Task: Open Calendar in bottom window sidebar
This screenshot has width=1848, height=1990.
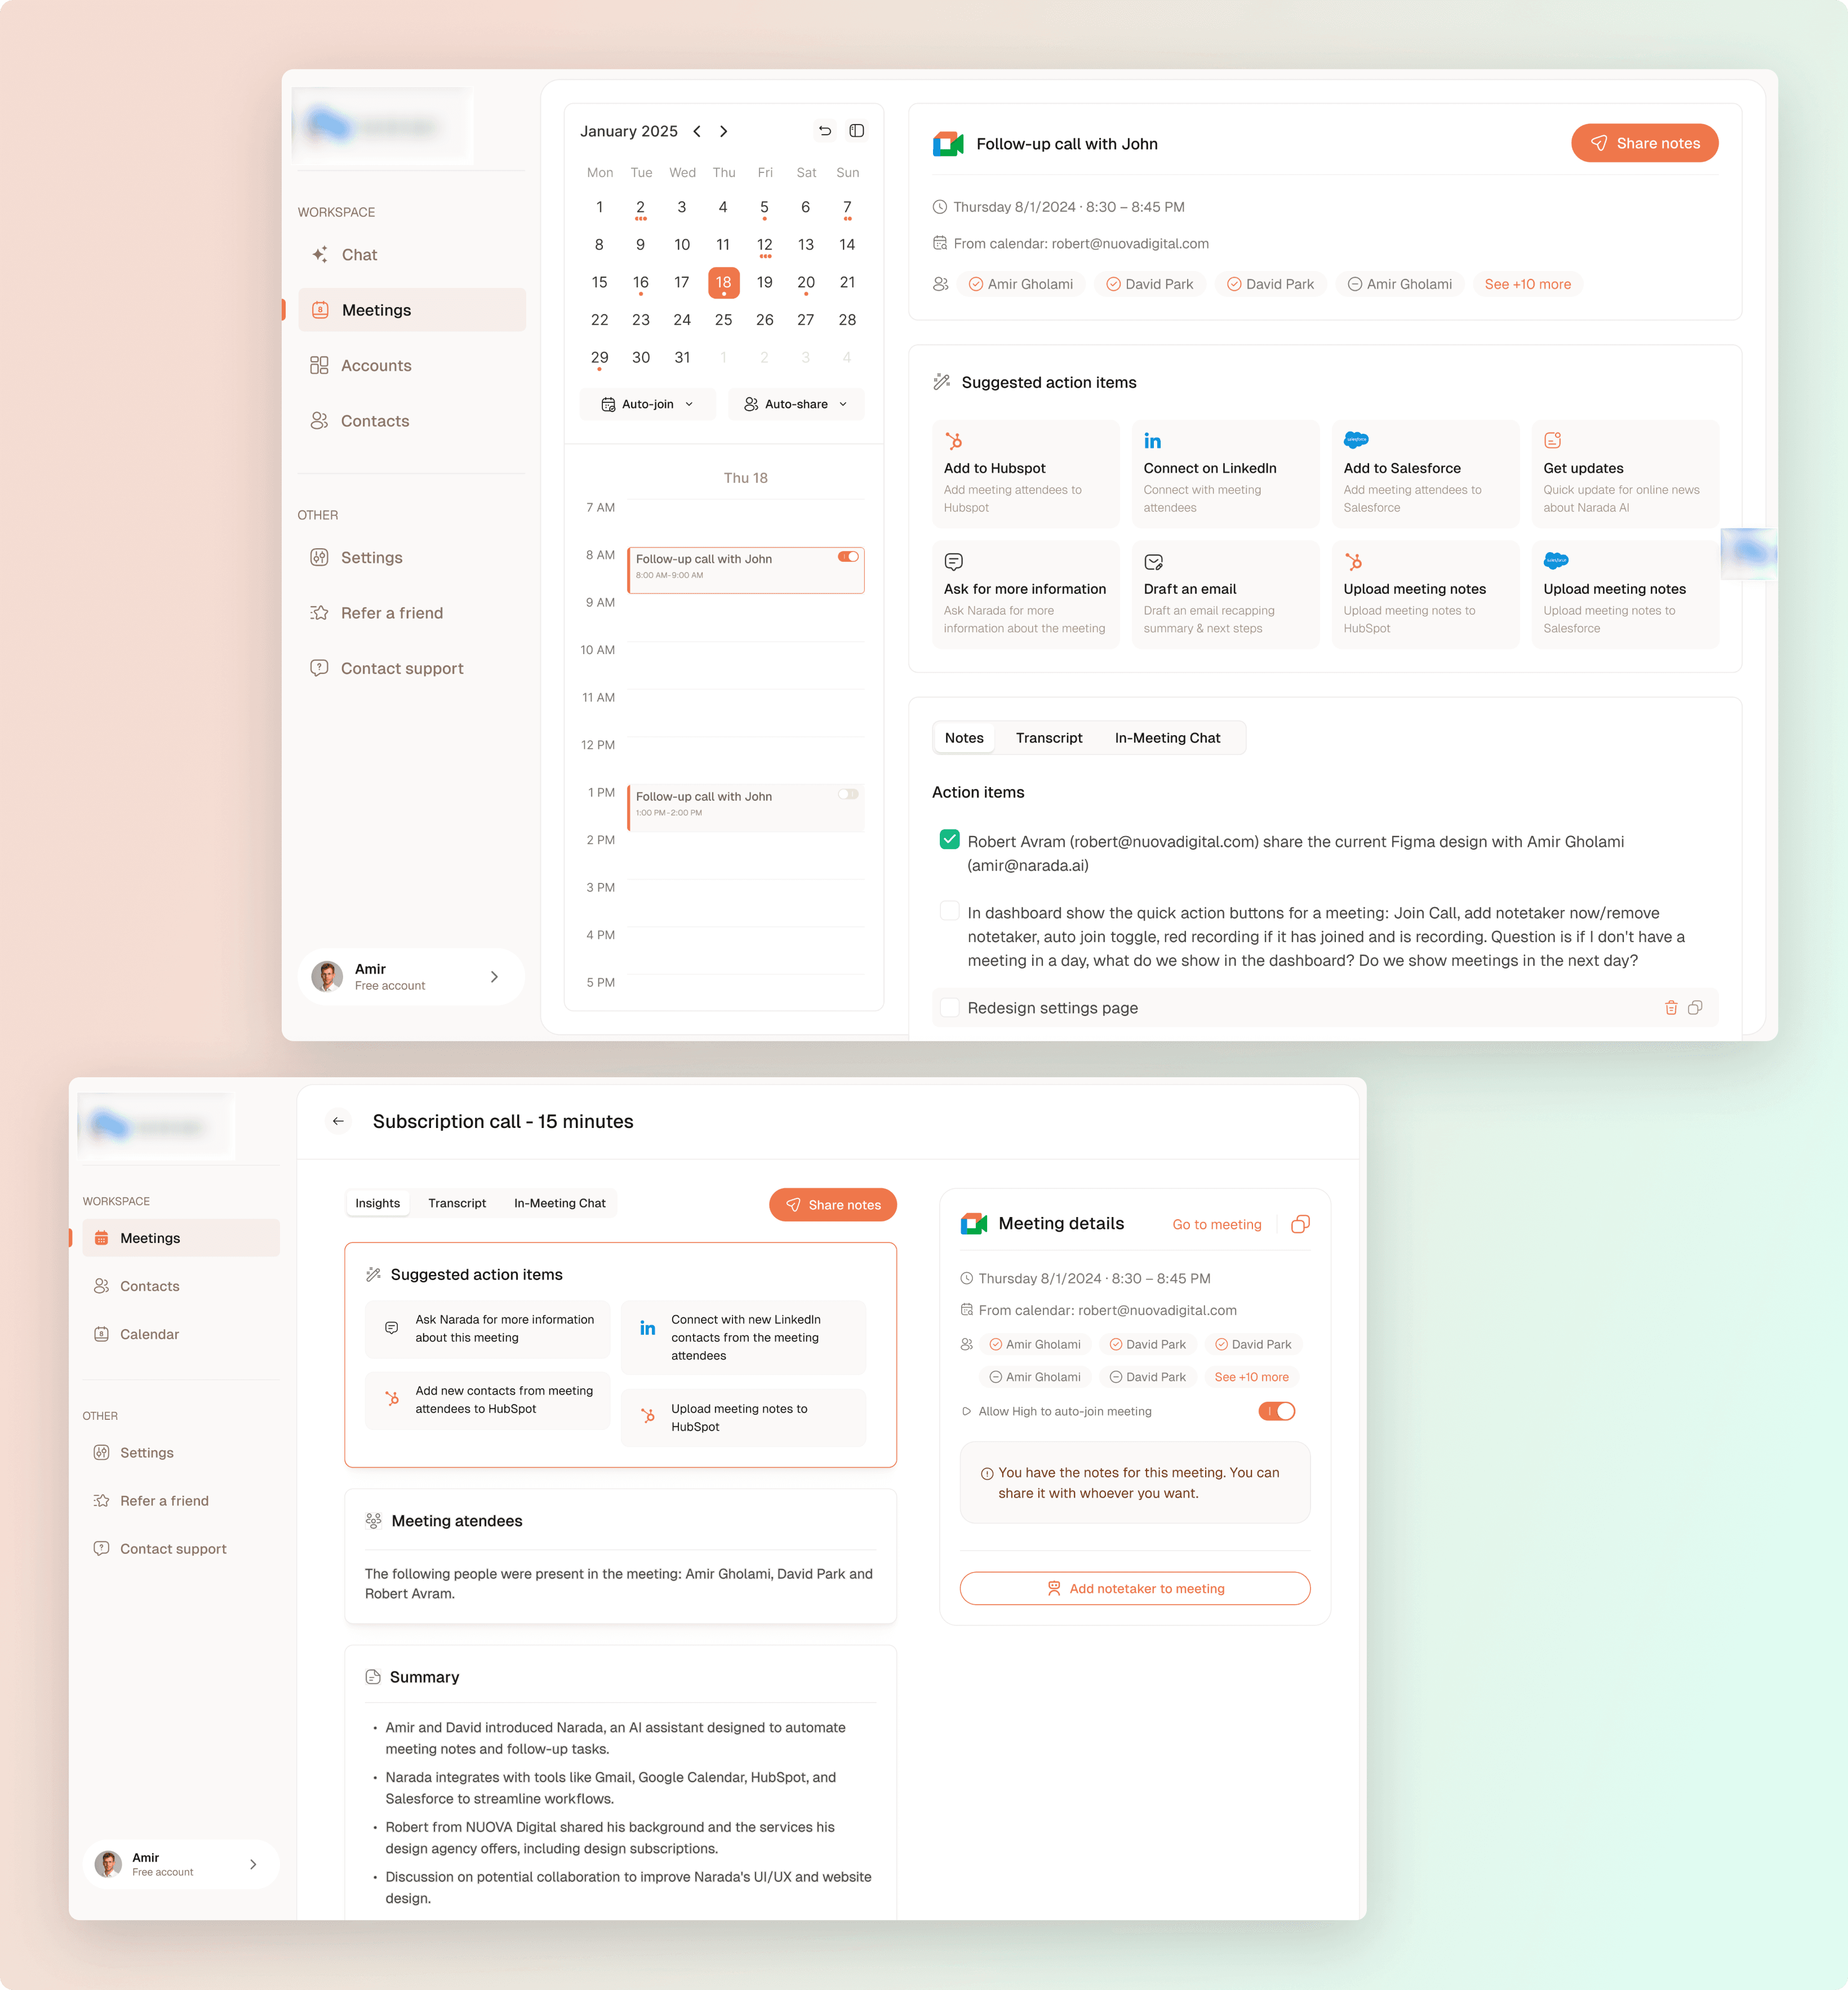Action: (181, 1334)
